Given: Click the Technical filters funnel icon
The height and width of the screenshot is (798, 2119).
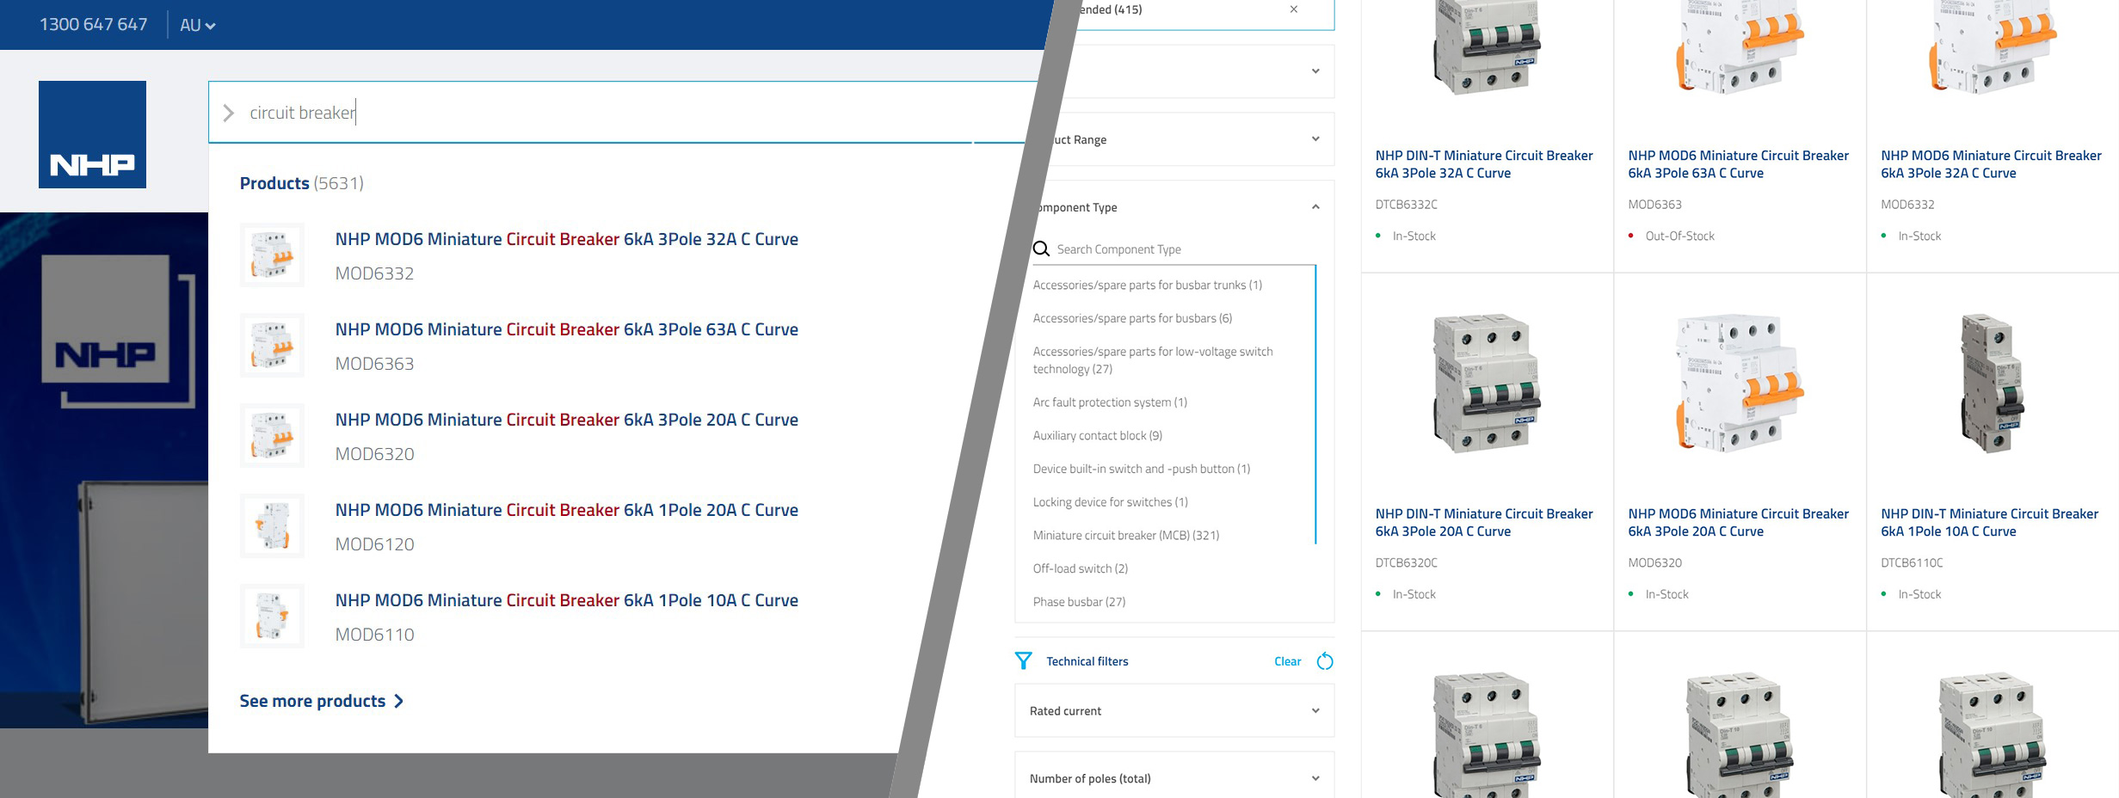Looking at the screenshot, I should pos(1023,660).
